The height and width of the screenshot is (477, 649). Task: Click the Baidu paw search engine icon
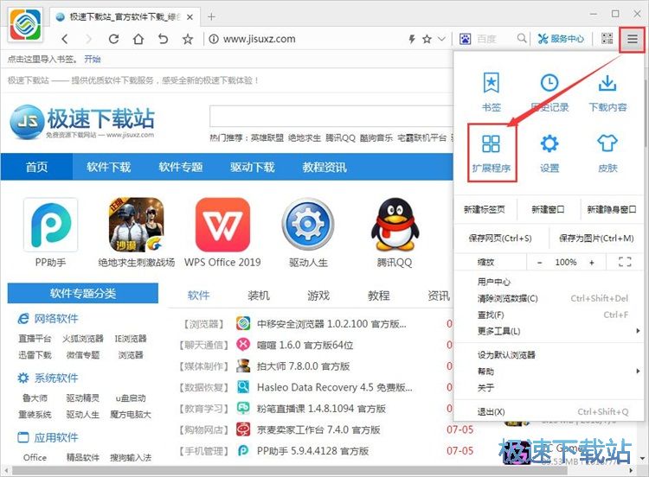click(x=465, y=39)
